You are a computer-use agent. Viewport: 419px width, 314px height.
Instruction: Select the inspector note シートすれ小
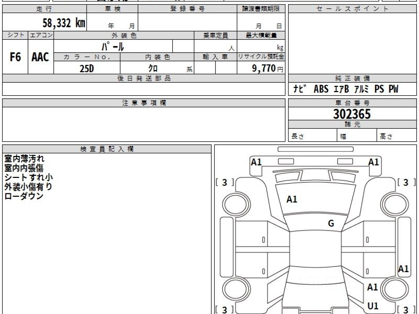click(29, 178)
